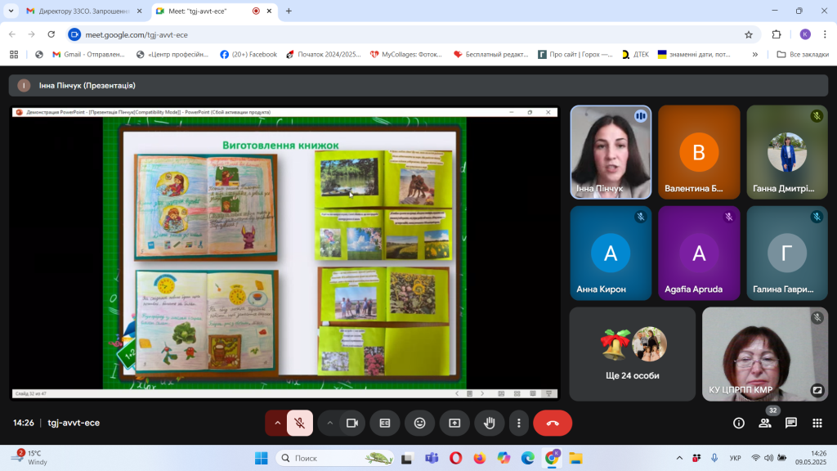Click the meet.google.com address bar

pyautogui.click(x=409, y=34)
